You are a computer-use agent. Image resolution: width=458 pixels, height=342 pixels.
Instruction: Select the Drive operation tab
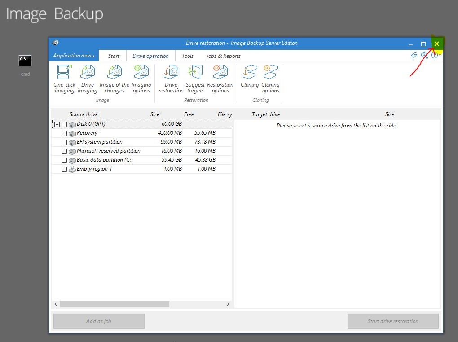click(151, 56)
